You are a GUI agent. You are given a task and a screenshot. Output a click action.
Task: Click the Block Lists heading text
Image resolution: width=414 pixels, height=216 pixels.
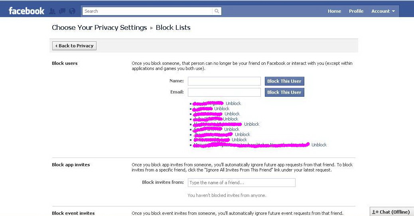173,27
